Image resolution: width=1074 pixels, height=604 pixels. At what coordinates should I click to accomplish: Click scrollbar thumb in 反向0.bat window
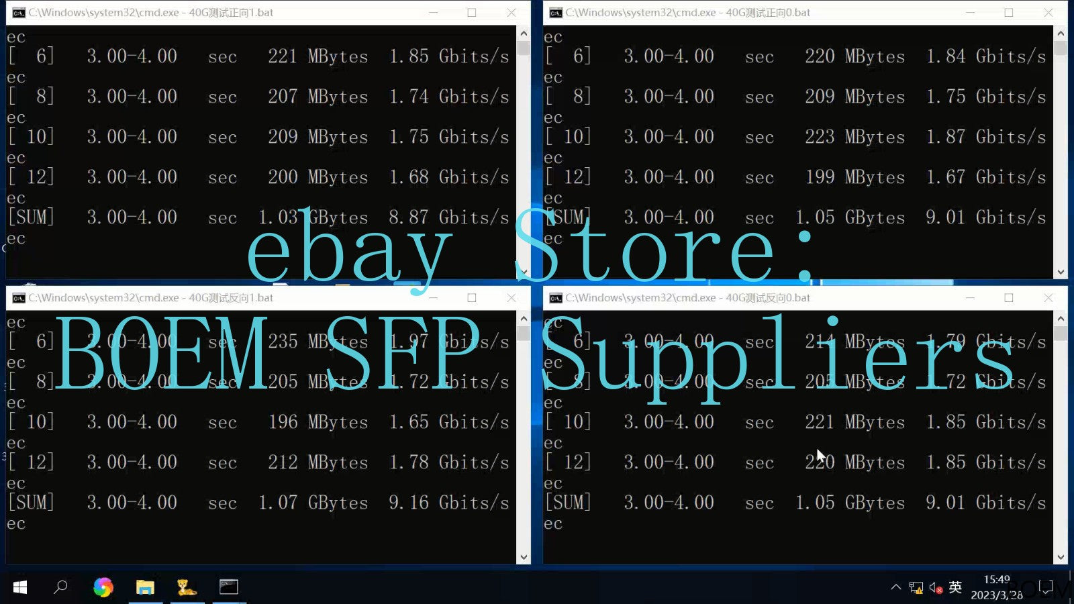tap(1061, 333)
